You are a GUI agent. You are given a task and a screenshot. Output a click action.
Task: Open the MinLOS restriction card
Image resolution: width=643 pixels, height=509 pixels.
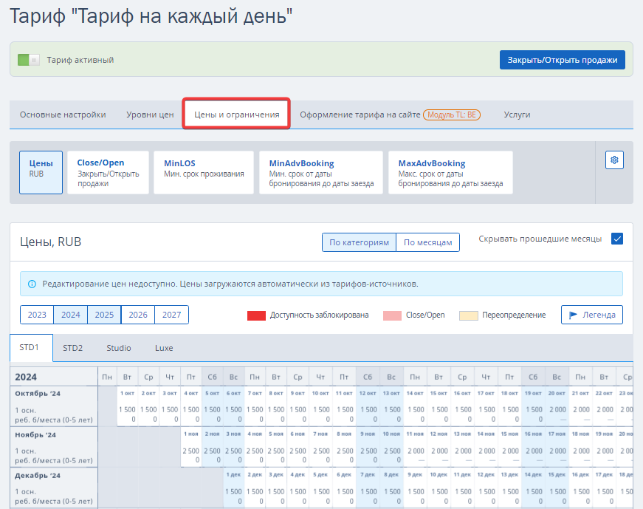click(204, 172)
